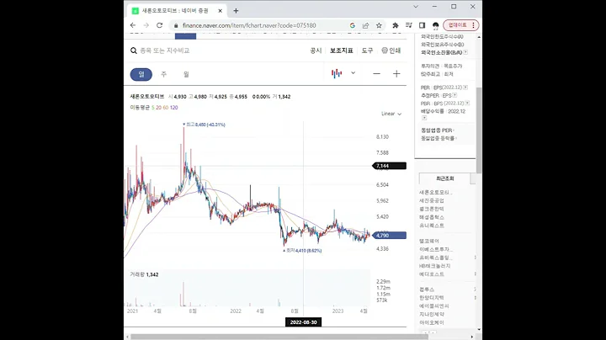Close the 네이버 증권 browser tab

tap(220, 11)
